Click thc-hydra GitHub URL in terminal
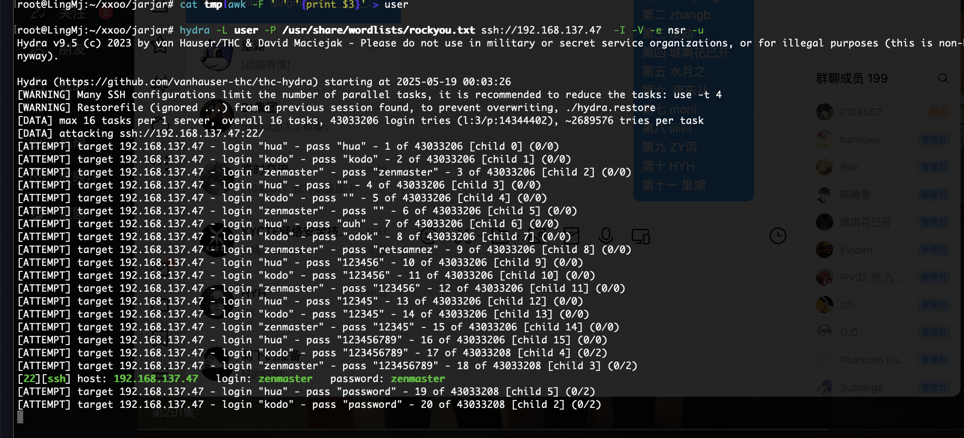 (188, 82)
